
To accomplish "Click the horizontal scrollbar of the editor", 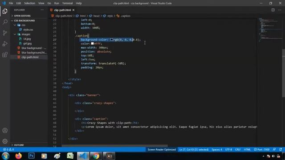I will [114, 145].
